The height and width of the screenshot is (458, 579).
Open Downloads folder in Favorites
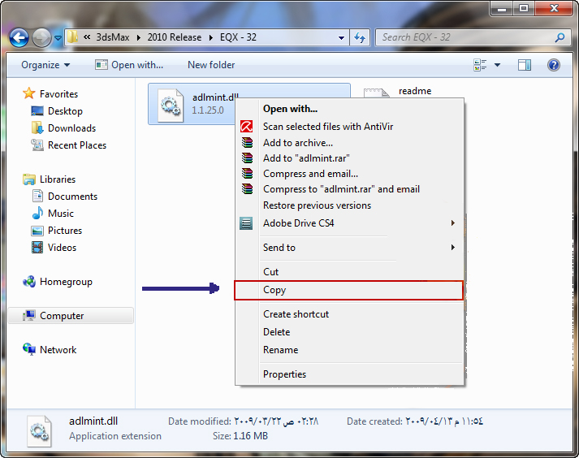[71, 128]
